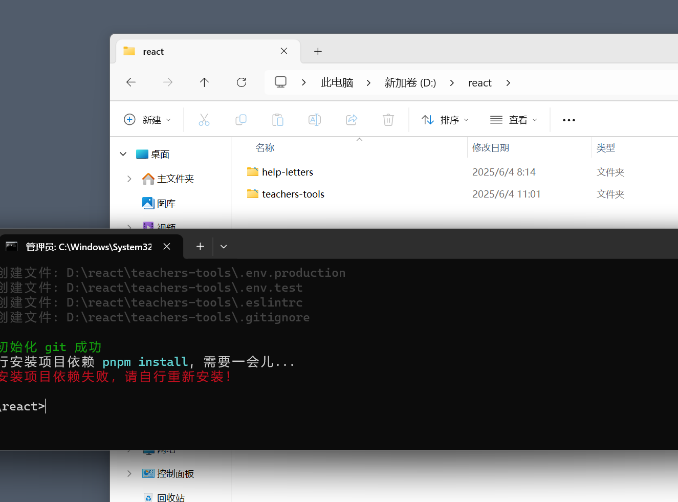Click 此电脑 in the address breadcrumb
This screenshot has height=502, width=678.
pyautogui.click(x=337, y=83)
